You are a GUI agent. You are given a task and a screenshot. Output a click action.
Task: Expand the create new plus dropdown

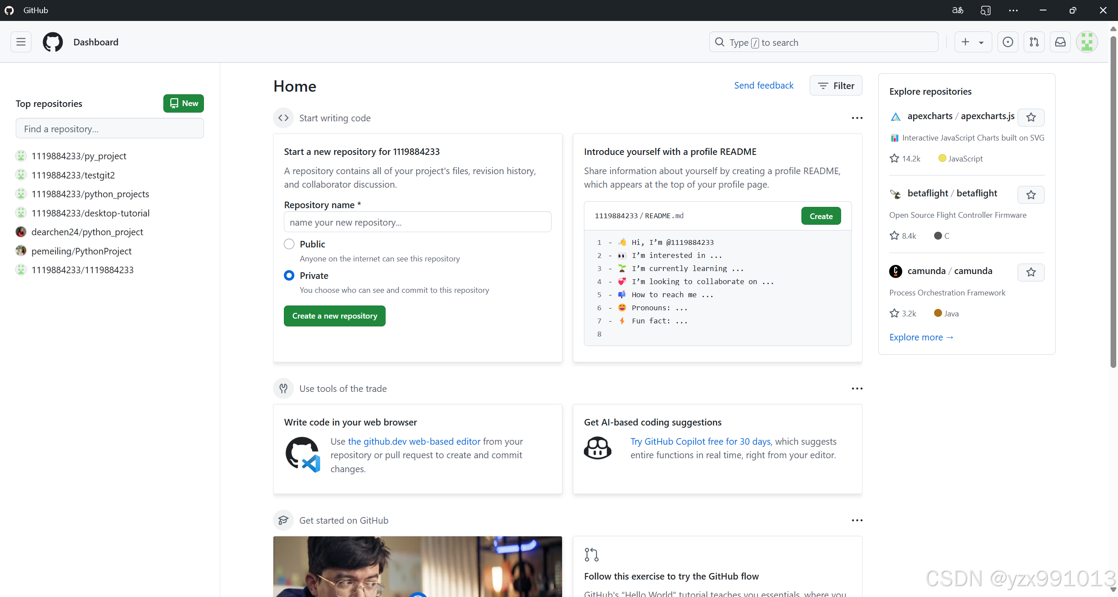point(973,42)
